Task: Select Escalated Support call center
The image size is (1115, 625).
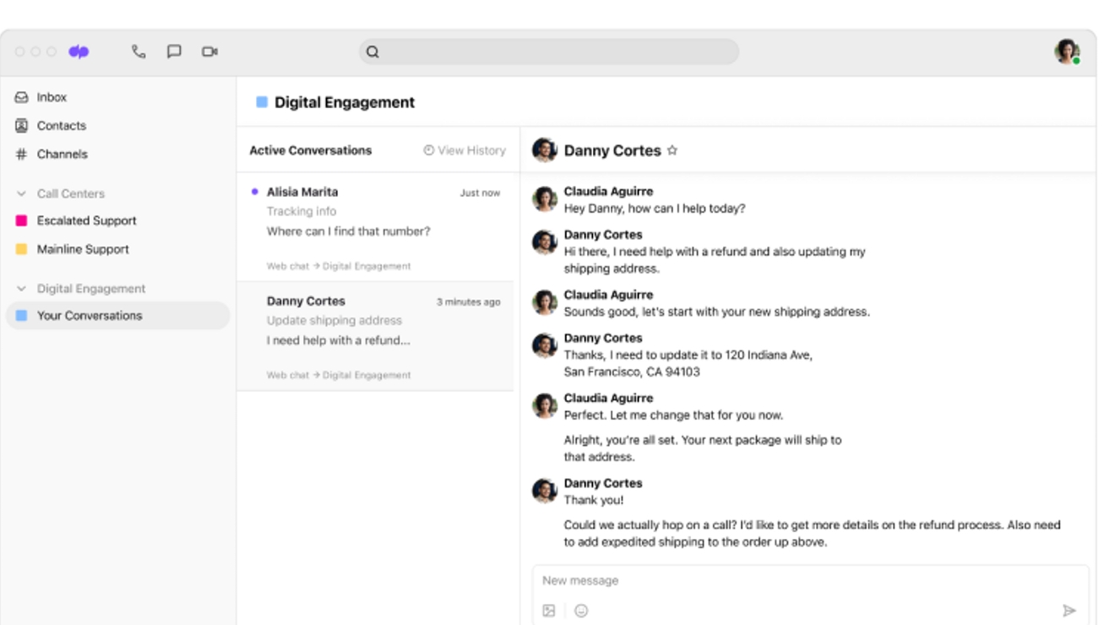Action: 86,220
